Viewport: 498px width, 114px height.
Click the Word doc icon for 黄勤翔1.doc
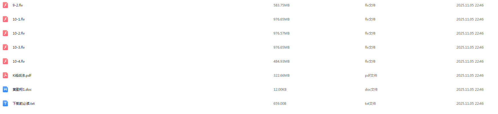[x=5, y=89]
